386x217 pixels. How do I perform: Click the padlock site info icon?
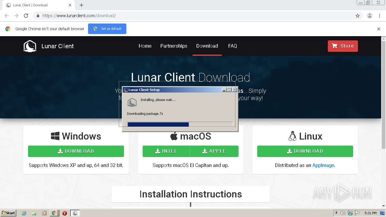(x=38, y=16)
